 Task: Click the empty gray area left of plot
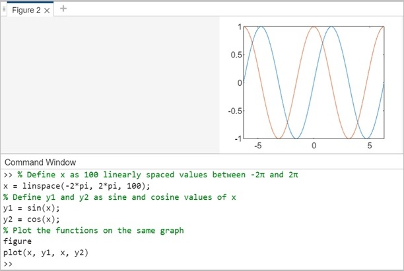(109, 86)
